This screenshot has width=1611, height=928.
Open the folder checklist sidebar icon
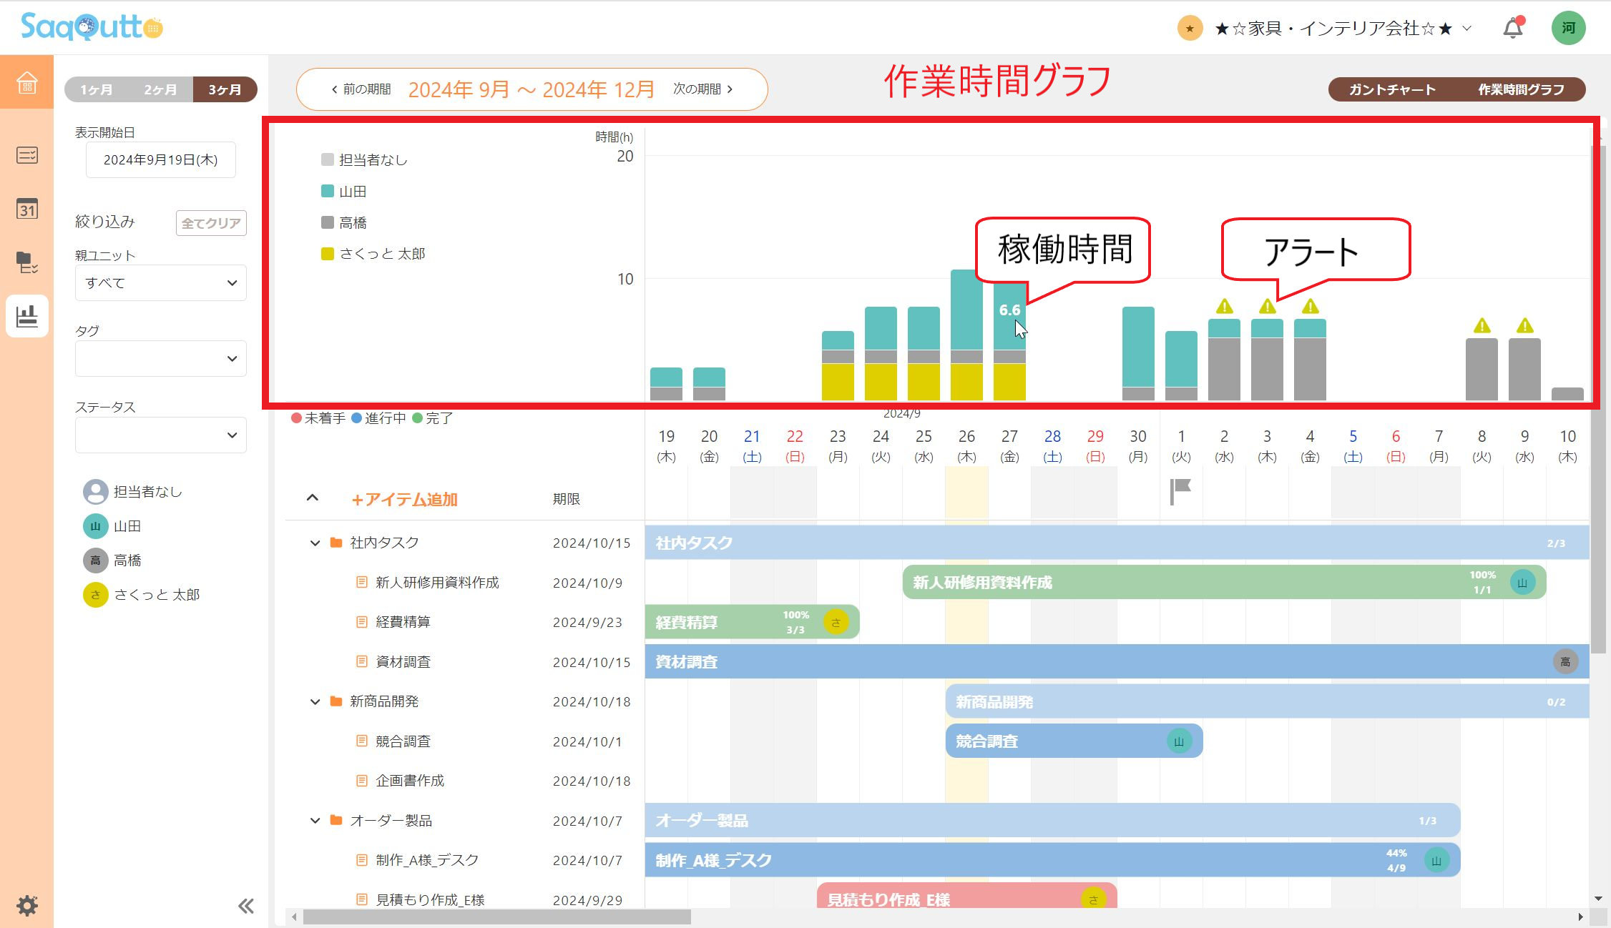(26, 262)
